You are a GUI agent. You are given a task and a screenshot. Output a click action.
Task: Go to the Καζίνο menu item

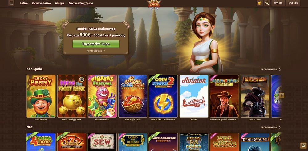(x=24, y=3)
